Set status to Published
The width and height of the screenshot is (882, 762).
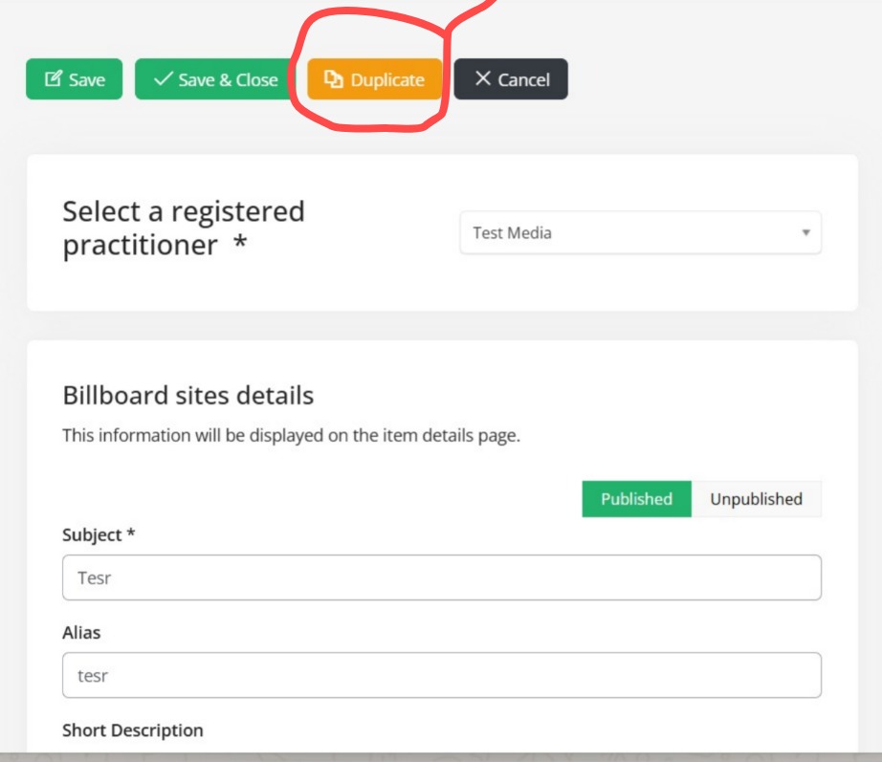pos(636,499)
